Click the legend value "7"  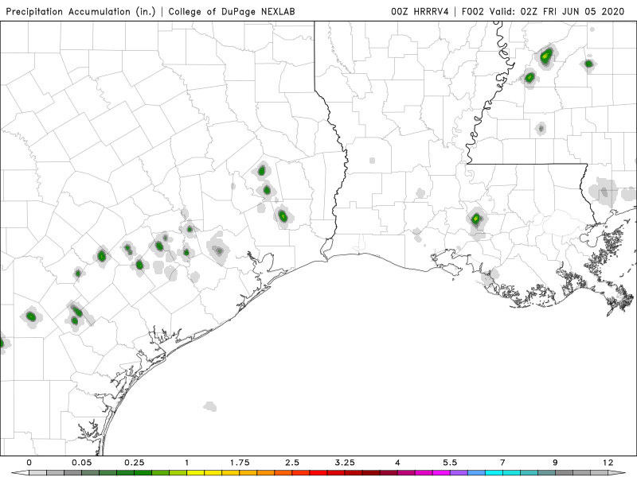[x=502, y=463]
